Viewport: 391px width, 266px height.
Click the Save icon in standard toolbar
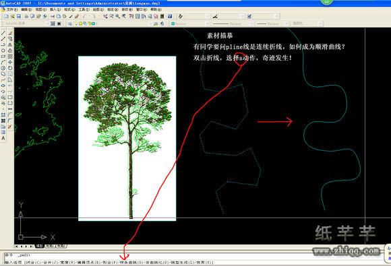click(19, 16)
